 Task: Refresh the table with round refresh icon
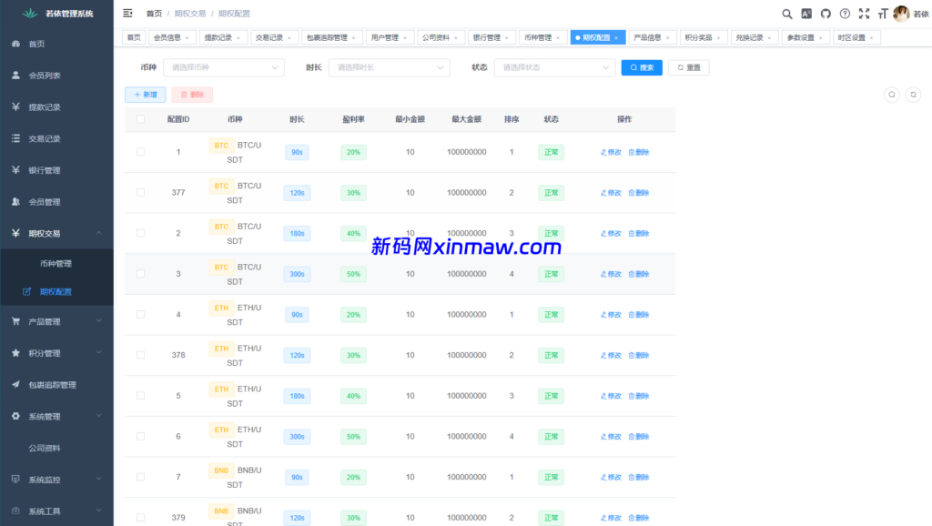pyautogui.click(x=913, y=95)
